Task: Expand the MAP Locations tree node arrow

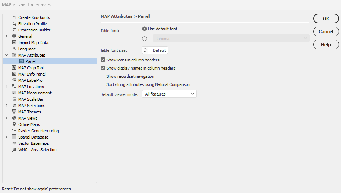Action: [x=7, y=86]
